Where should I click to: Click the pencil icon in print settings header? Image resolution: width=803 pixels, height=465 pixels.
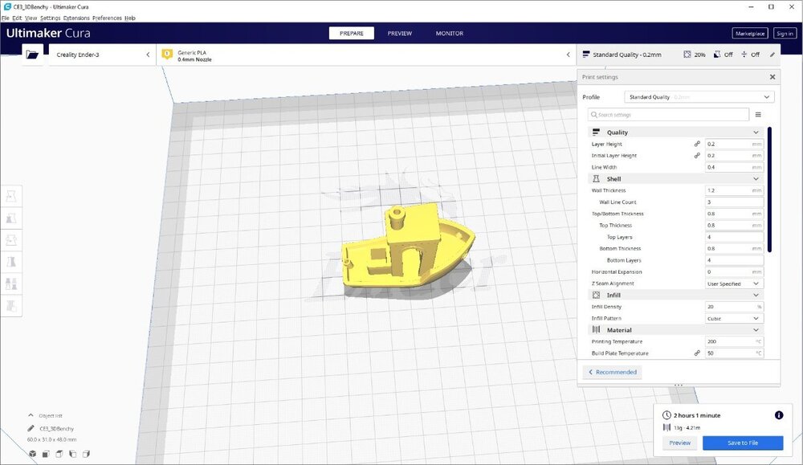(772, 55)
